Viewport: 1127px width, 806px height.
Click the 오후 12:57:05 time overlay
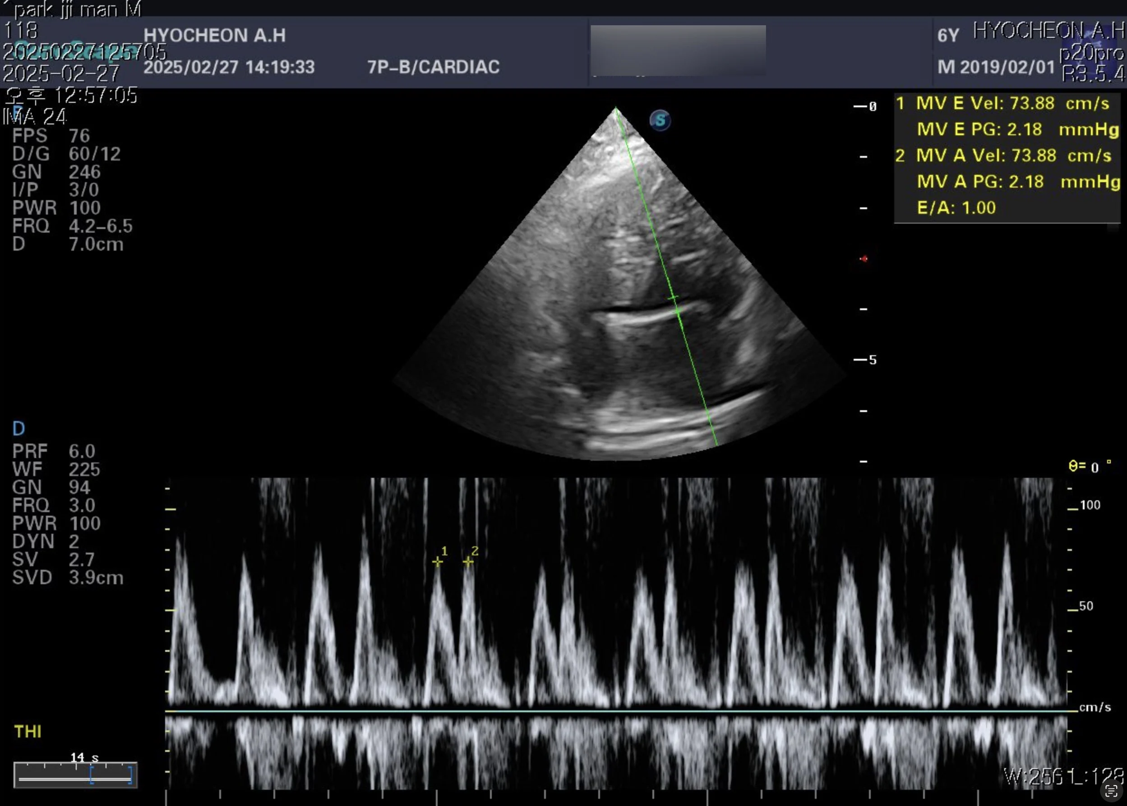click(x=70, y=95)
